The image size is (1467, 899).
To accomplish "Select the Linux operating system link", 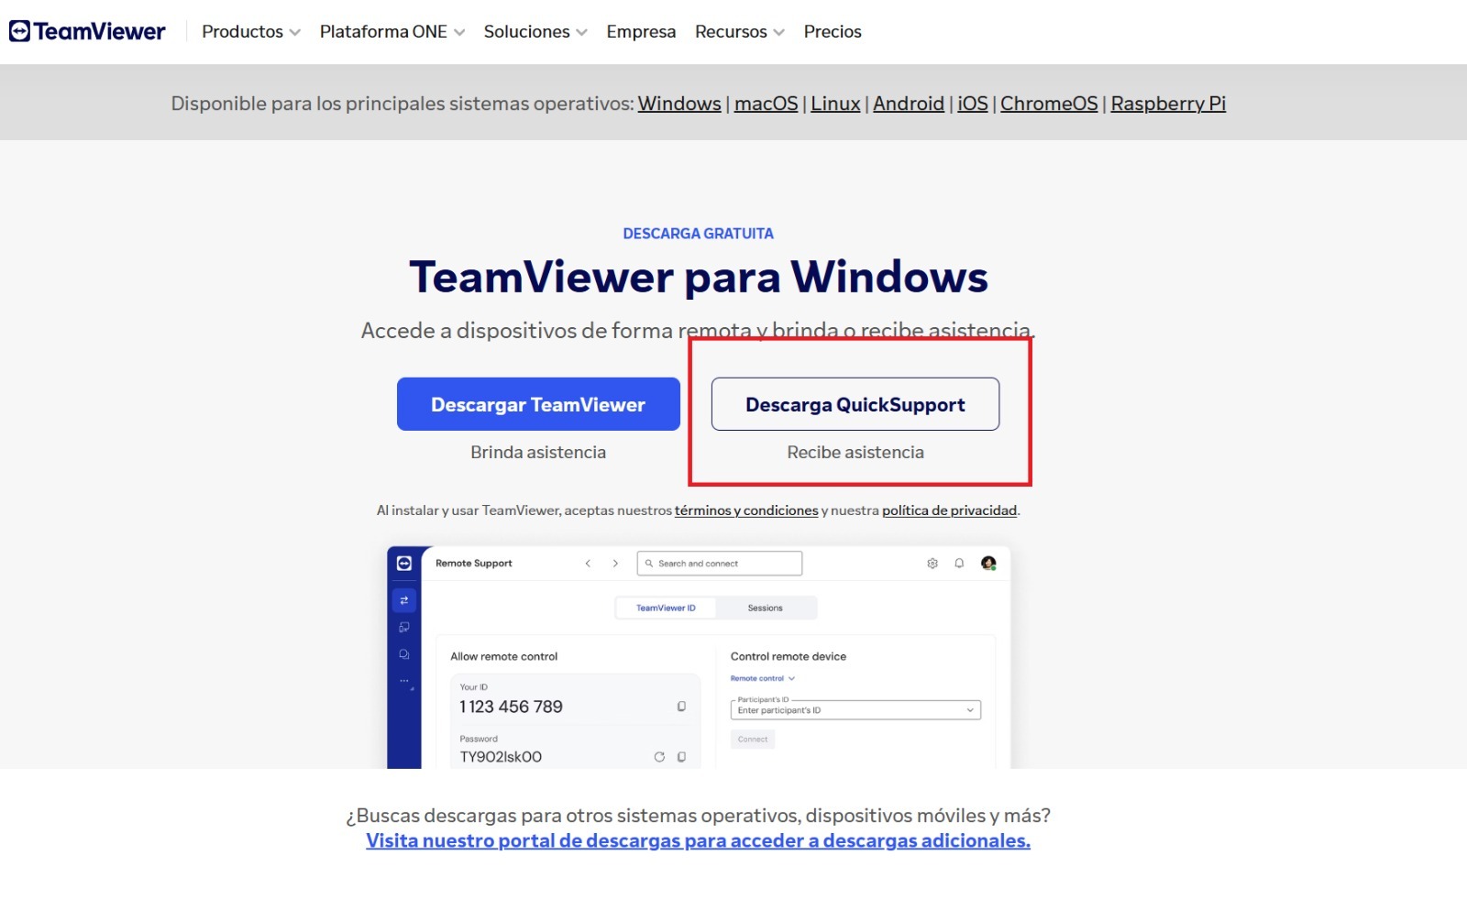I will 835,104.
